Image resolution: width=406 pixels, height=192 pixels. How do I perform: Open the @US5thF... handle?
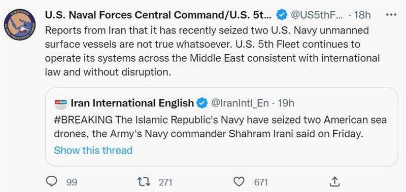click(x=317, y=15)
